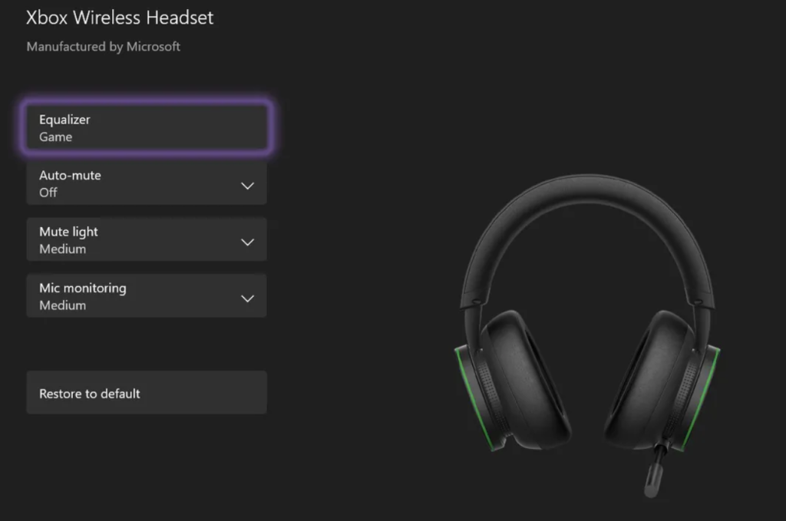
Task: Expand the Mic monitoring dropdown
Action: click(147, 295)
